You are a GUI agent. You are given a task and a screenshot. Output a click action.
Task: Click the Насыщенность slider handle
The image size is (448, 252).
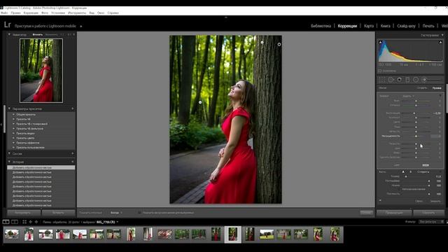click(x=416, y=136)
